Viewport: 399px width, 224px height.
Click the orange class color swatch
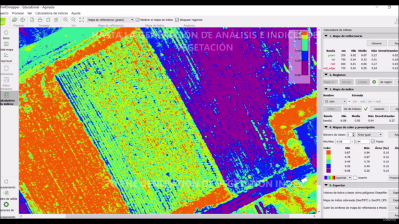pos(329,152)
